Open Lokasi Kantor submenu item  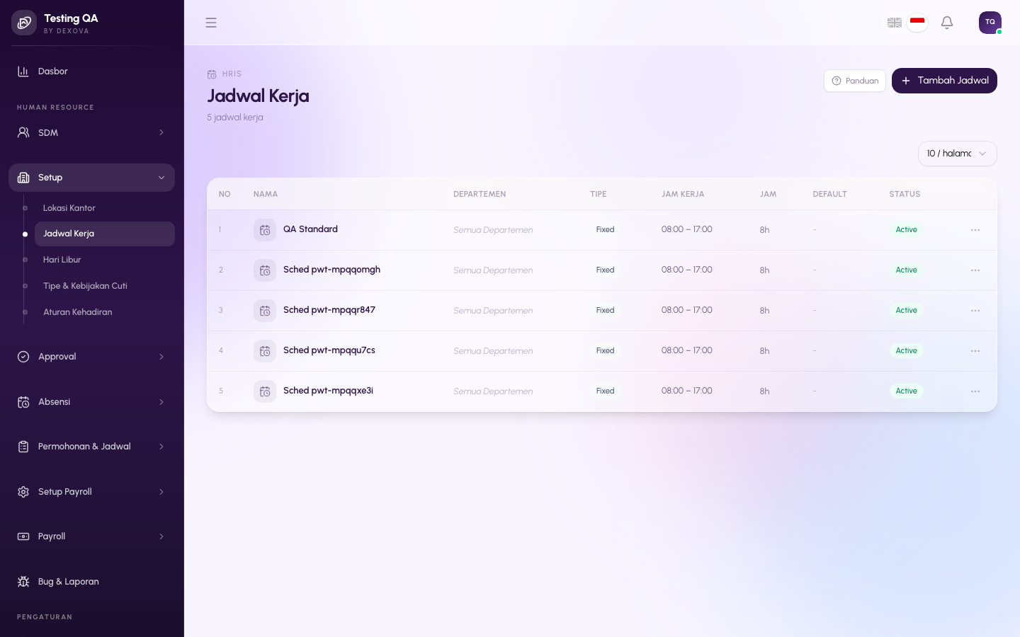pyautogui.click(x=105, y=208)
